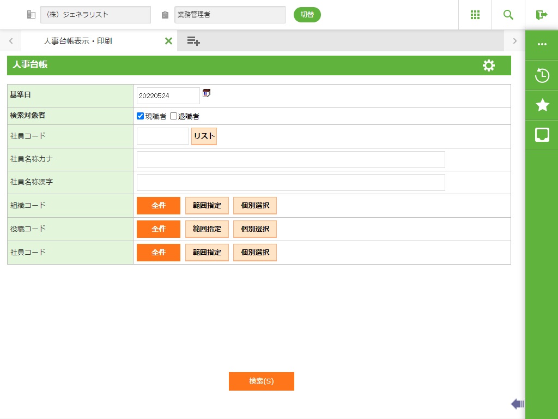Click 範囲指定 for 組織コード
558x419 pixels.
[x=207, y=206]
